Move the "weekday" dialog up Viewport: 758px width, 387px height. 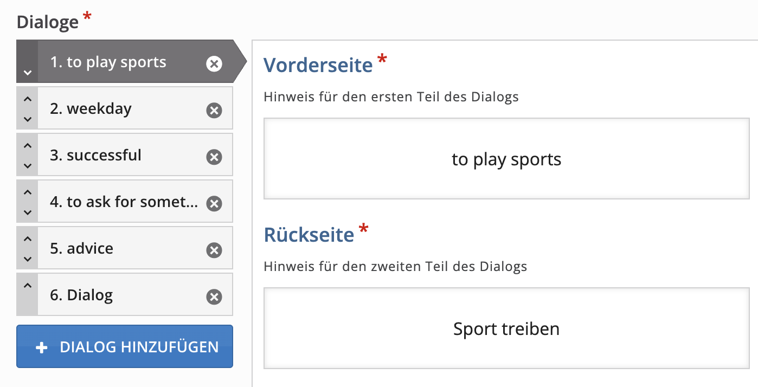pyautogui.click(x=28, y=99)
